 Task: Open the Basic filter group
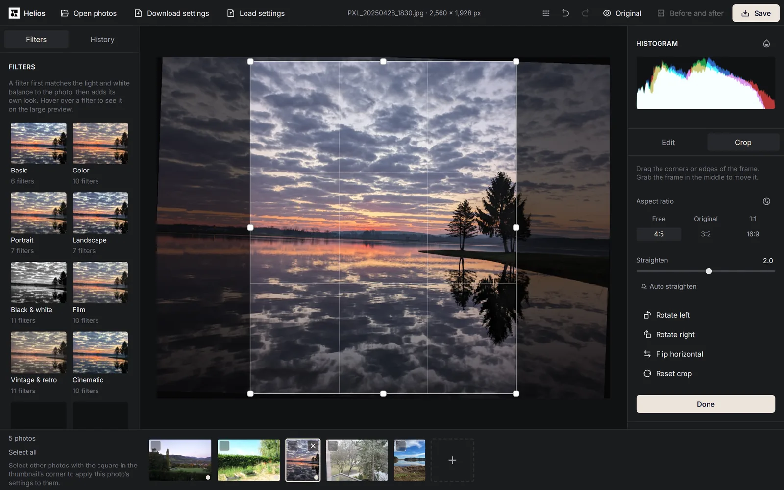coord(39,154)
